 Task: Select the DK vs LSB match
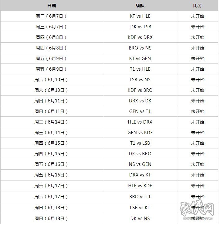pyautogui.click(x=141, y=27)
